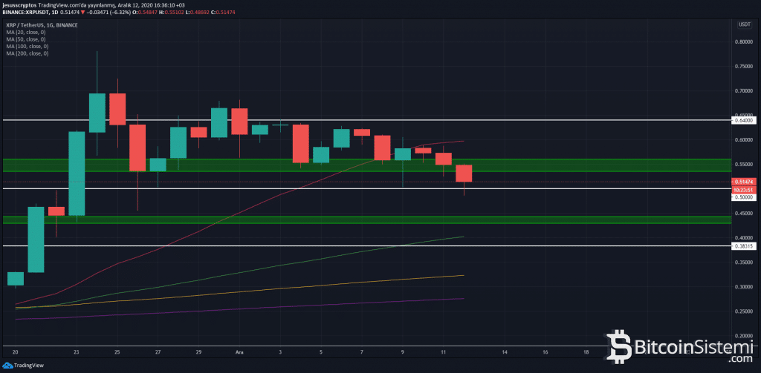Click the 0.38315 support price label
The width and height of the screenshot is (761, 373).
coord(743,245)
